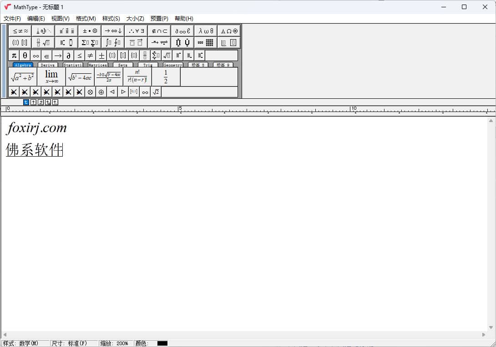Insert the right-pointing triangle ▷ symbol
The height and width of the screenshot is (347, 496).
(123, 92)
